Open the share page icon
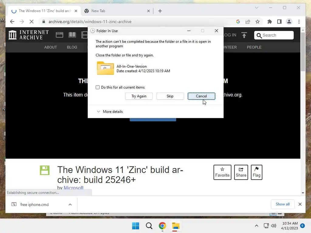This screenshot has width=311, height=233. pyautogui.click(x=248, y=22)
